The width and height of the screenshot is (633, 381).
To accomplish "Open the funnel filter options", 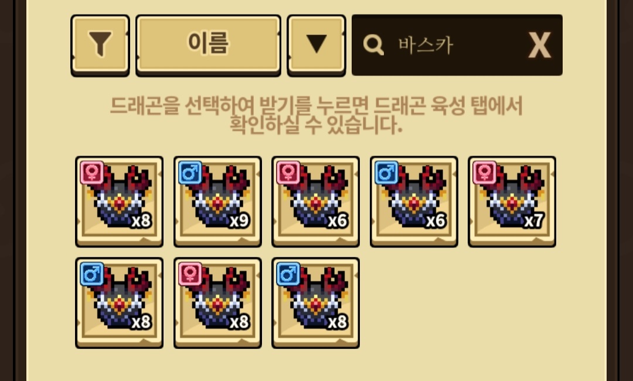I will tap(100, 45).
